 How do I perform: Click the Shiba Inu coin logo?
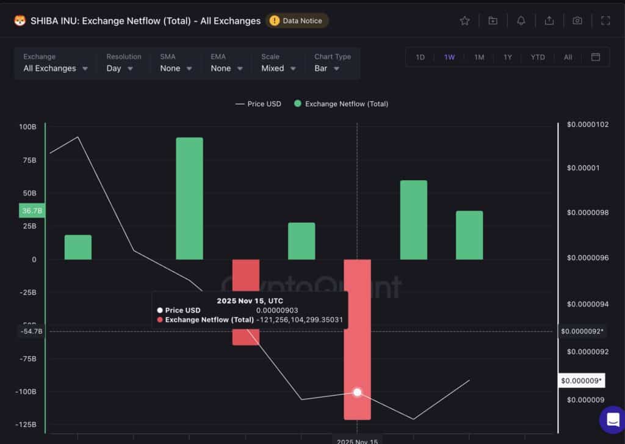[20, 21]
